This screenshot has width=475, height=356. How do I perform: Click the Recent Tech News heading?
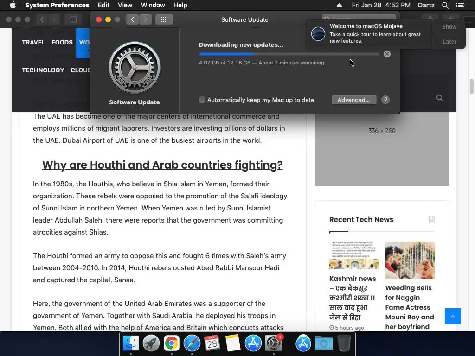361,219
